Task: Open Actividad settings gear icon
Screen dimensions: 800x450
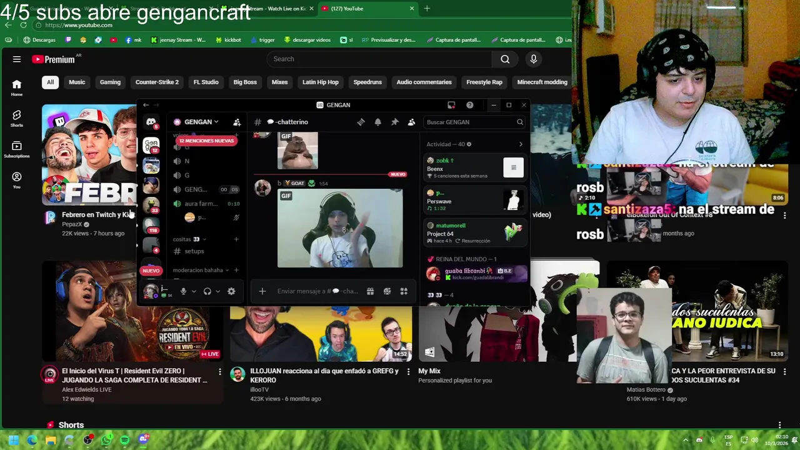Action: [469, 144]
